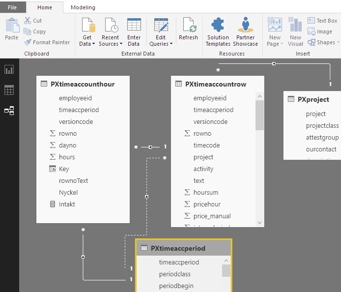This screenshot has height=292, width=341.
Task: Switch to Relationships view in sidebar
Action: 9,111
